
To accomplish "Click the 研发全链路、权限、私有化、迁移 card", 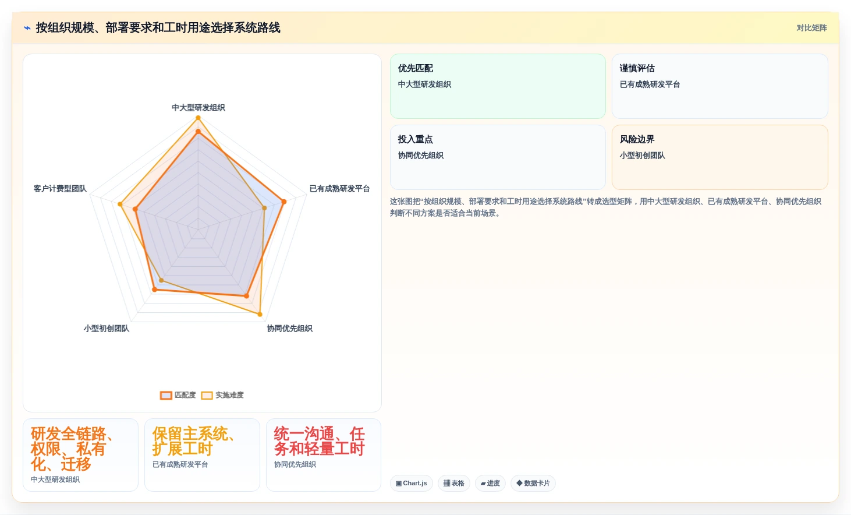I will coord(80,455).
